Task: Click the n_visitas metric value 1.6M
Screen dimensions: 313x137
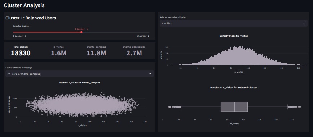Action: [x=58, y=53]
